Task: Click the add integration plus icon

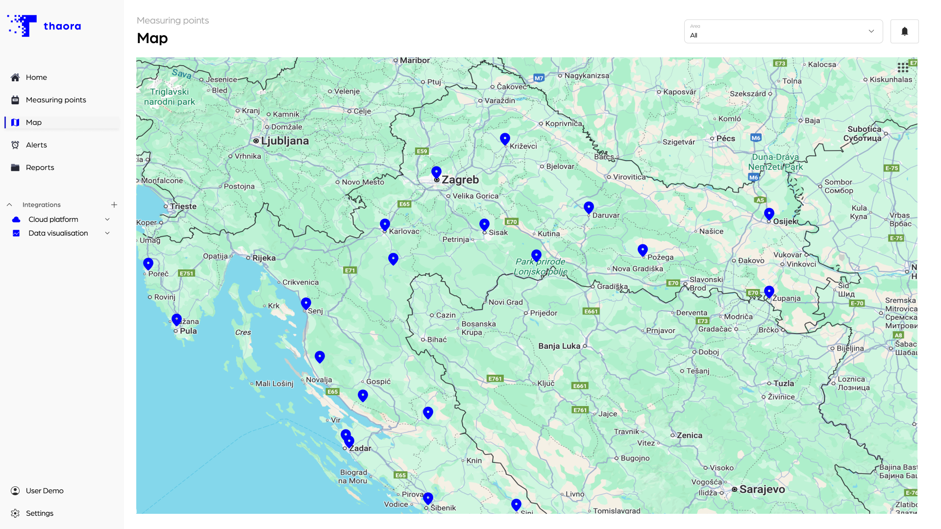Action: tap(114, 205)
